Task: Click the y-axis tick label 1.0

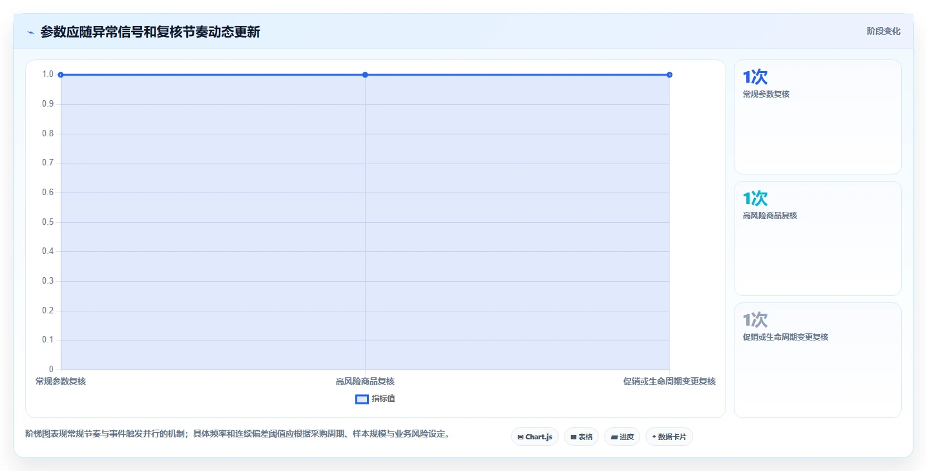Action: (48, 74)
